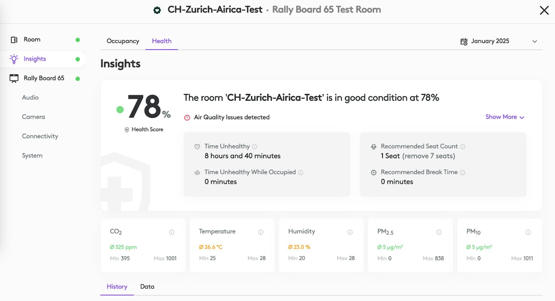Click the red air quality alert icon
This screenshot has height=301, width=555.
click(187, 117)
